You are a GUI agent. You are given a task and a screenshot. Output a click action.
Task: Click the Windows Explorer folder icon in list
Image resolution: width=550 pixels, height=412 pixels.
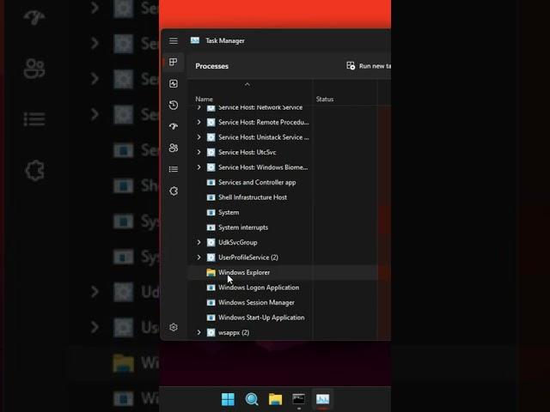tap(211, 273)
